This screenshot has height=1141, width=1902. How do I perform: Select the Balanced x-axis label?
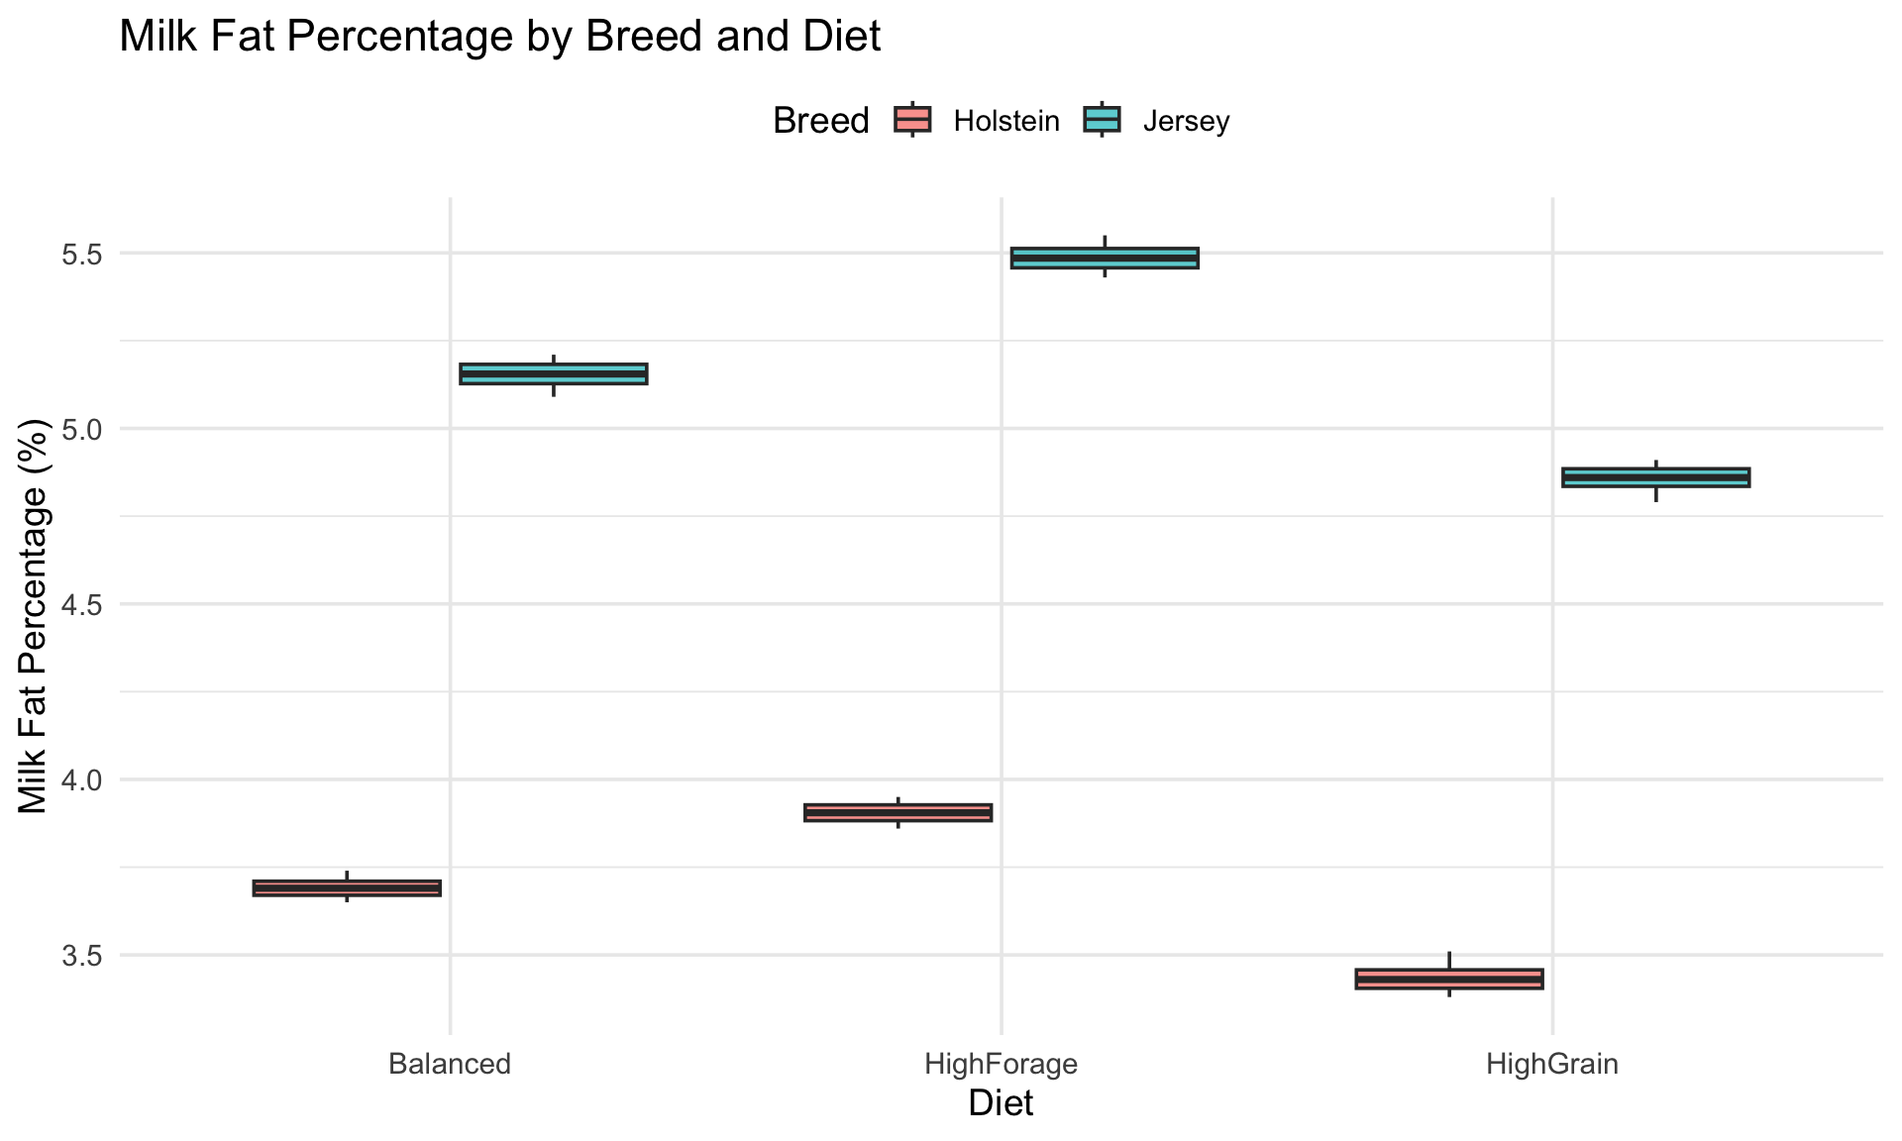click(450, 1065)
